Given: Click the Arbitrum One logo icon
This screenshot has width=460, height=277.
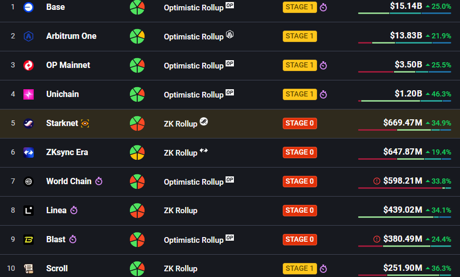Looking at the screenshot, I should (29, 36).
